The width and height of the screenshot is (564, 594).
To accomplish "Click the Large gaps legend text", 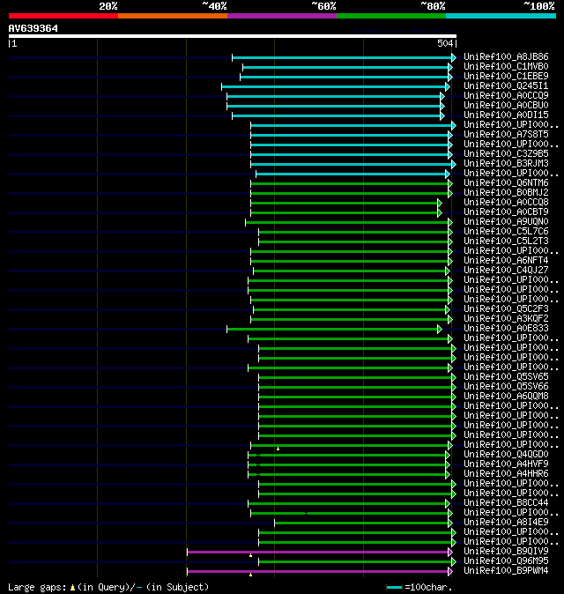I will coord(37,587).
